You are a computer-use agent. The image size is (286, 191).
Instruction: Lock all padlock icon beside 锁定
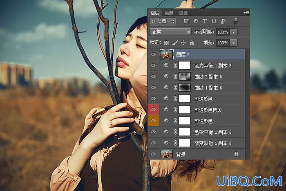point(192,43)
